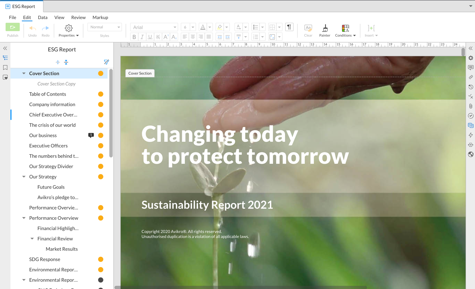Image resolution: width=475 pixels, height=289 pixels.
Task: Open the bullet list options dropdown
Action: pos(262,27)
